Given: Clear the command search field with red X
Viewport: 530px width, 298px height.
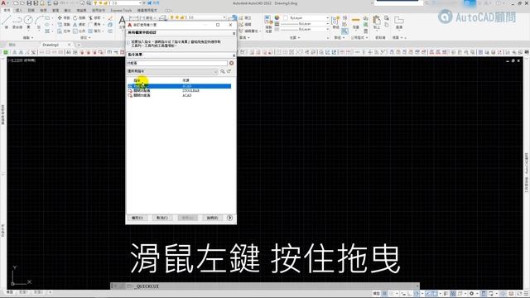Looking at the screenshot, I should pyautogui.click(x=231, y=63).
